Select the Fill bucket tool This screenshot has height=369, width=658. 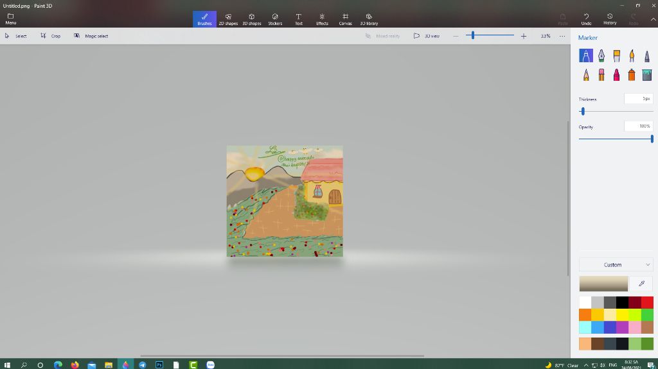pos(646,74)
